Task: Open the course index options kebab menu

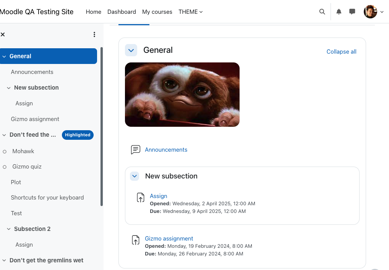Action: pyautogui.click(x=94, y=34)
